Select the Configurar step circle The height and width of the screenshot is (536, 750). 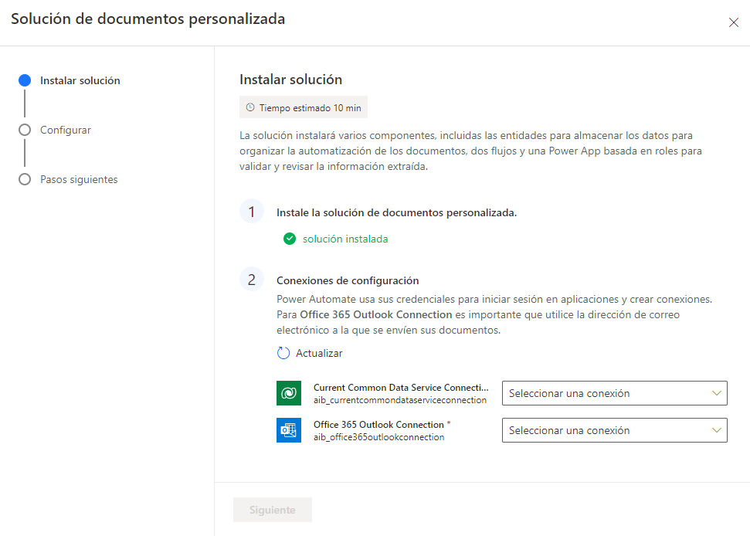25,130
